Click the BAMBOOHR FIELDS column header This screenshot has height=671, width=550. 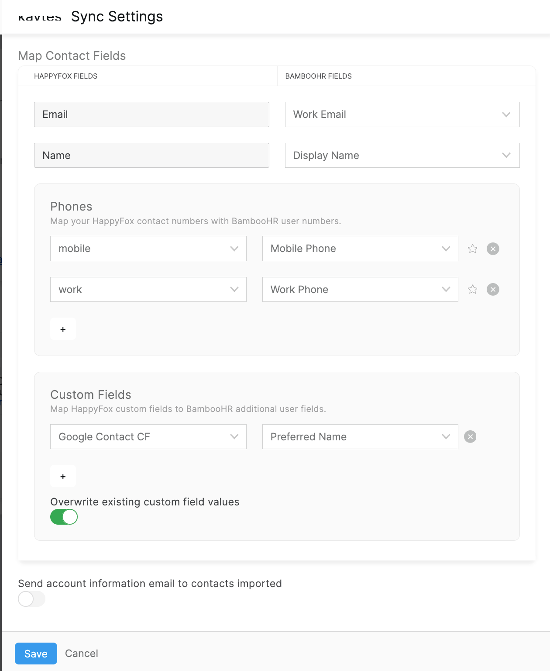(x=318, y=76)
